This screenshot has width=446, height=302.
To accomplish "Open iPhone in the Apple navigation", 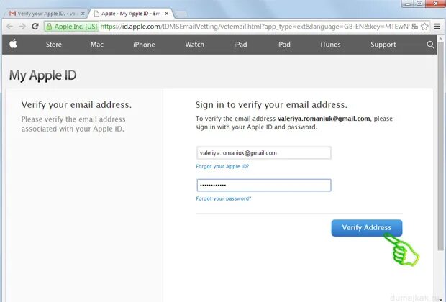I will click(x=144, y=45).
